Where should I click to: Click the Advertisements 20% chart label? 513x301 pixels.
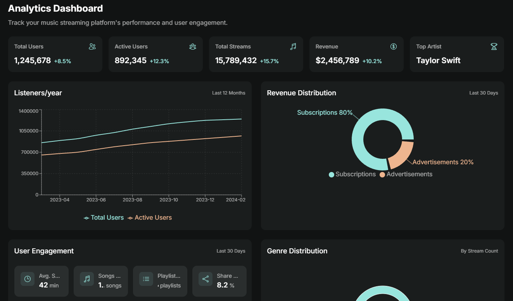coord(443,162)
